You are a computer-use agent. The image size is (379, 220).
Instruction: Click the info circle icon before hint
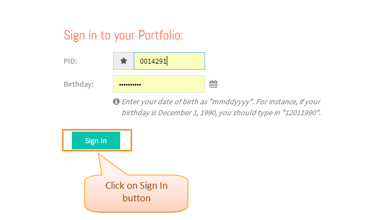tap(116, 101)
